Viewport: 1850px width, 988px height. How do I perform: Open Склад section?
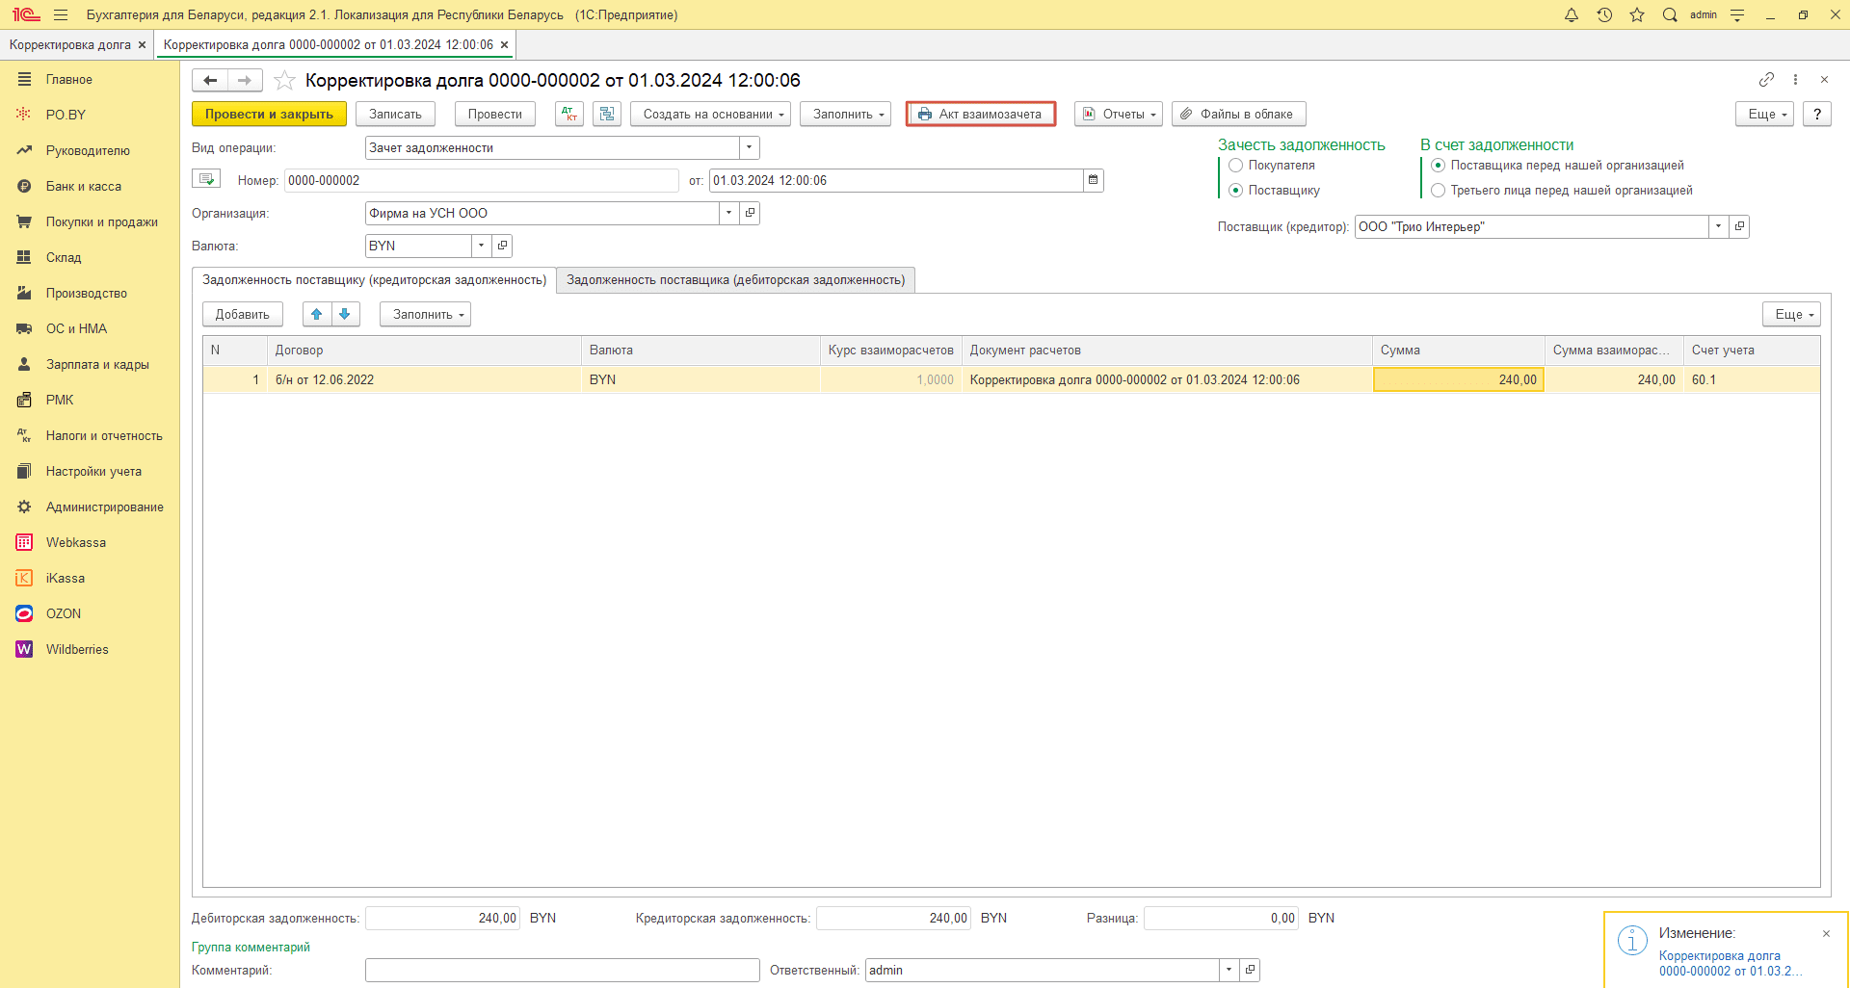click(64, 257)
